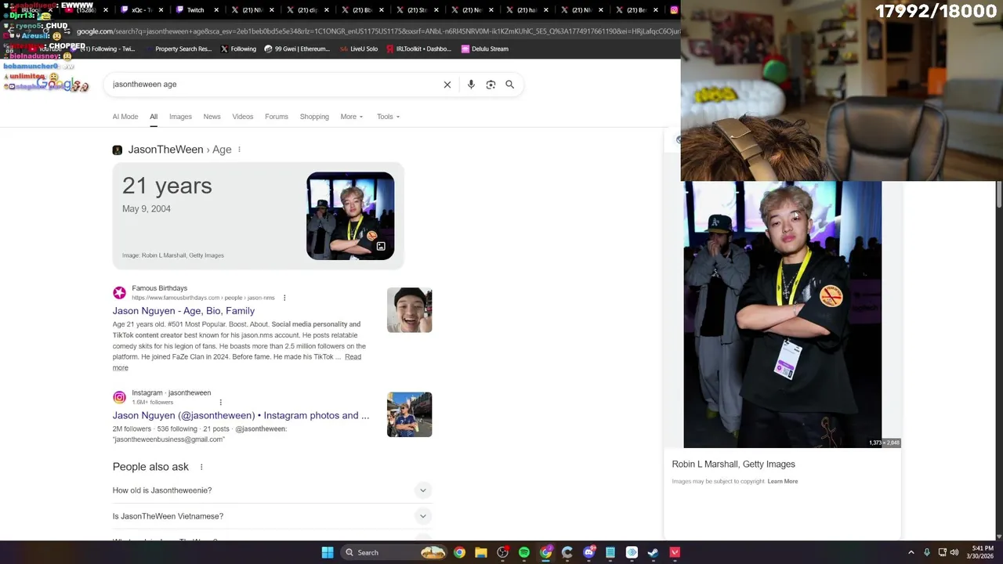Image resolution: width=1003 pixels, height=564 pixels.
Task: Expand How old is Jasontheweenie question
Action: click(x=272, y=490)
